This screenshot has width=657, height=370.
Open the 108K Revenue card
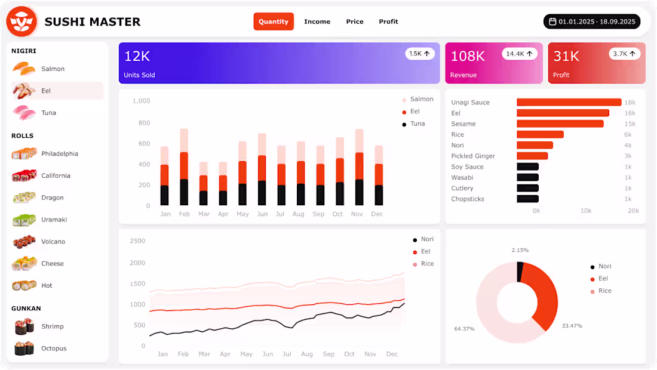point(493,63)
